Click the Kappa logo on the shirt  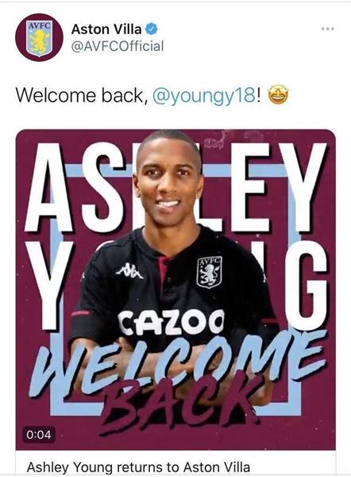coord(129,270)
